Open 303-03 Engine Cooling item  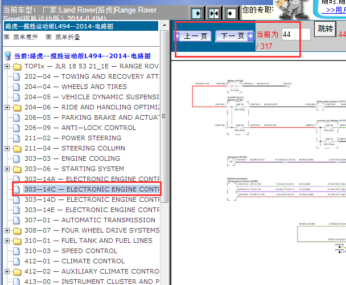click(72, 159)
